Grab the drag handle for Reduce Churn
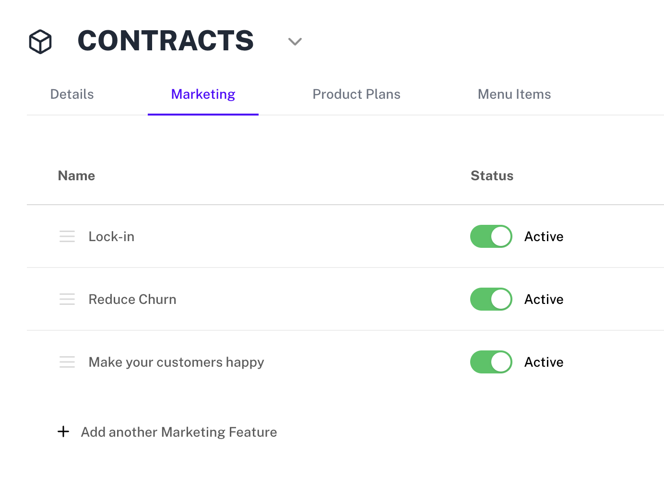Viewport: 664px width, 488px height. pyautogui.click(x=67, y=299)
